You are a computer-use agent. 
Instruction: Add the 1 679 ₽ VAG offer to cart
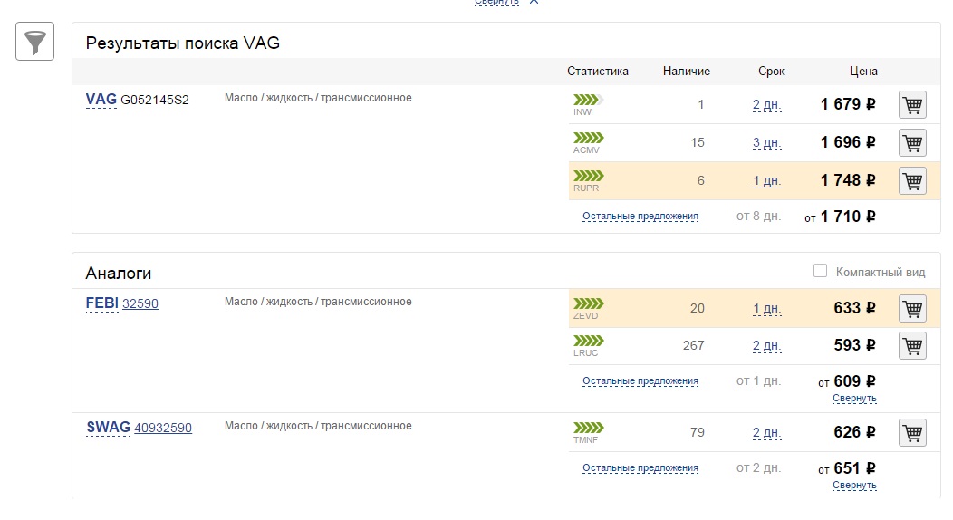tap(912, 104)
